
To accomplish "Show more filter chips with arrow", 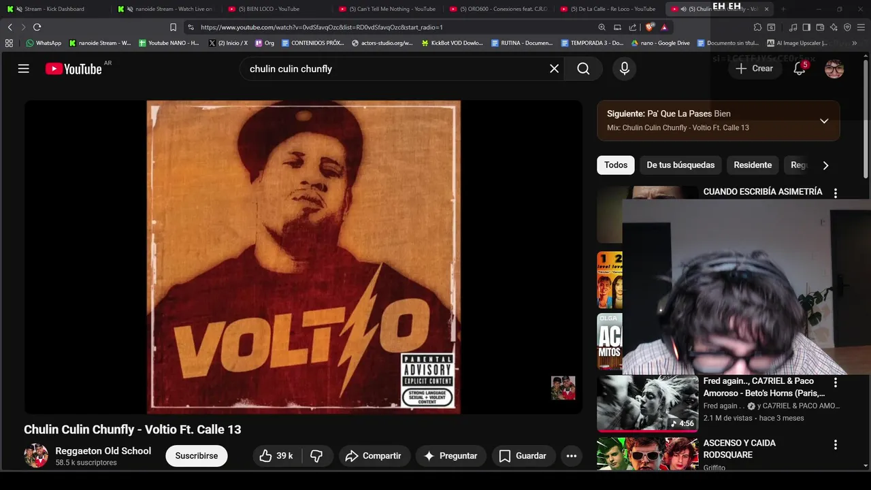I will point(825,165).
